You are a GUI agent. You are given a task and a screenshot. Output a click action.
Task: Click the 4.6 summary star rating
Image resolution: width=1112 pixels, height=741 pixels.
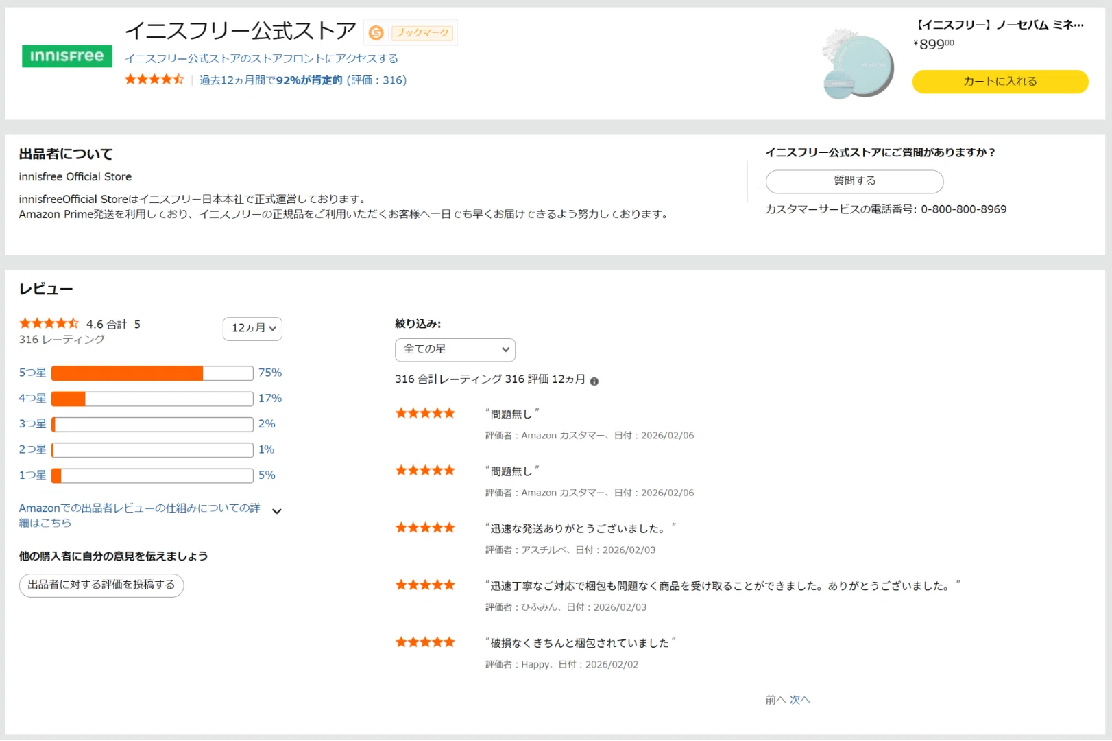click(x=49, y=323)
